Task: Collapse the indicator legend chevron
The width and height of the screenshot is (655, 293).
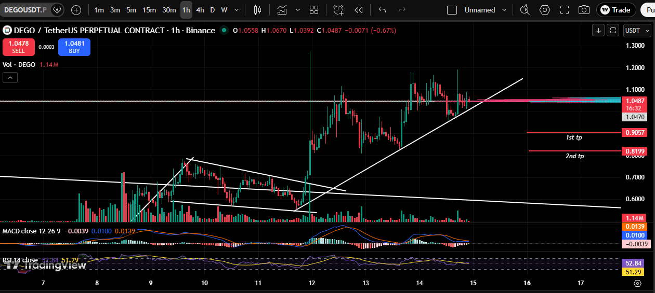Action: pyautogui.click(x=10, y=78)
